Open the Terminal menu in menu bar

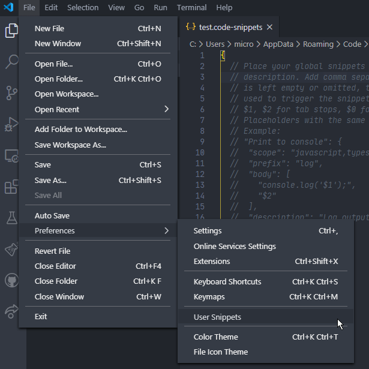[x=190, y=8]
